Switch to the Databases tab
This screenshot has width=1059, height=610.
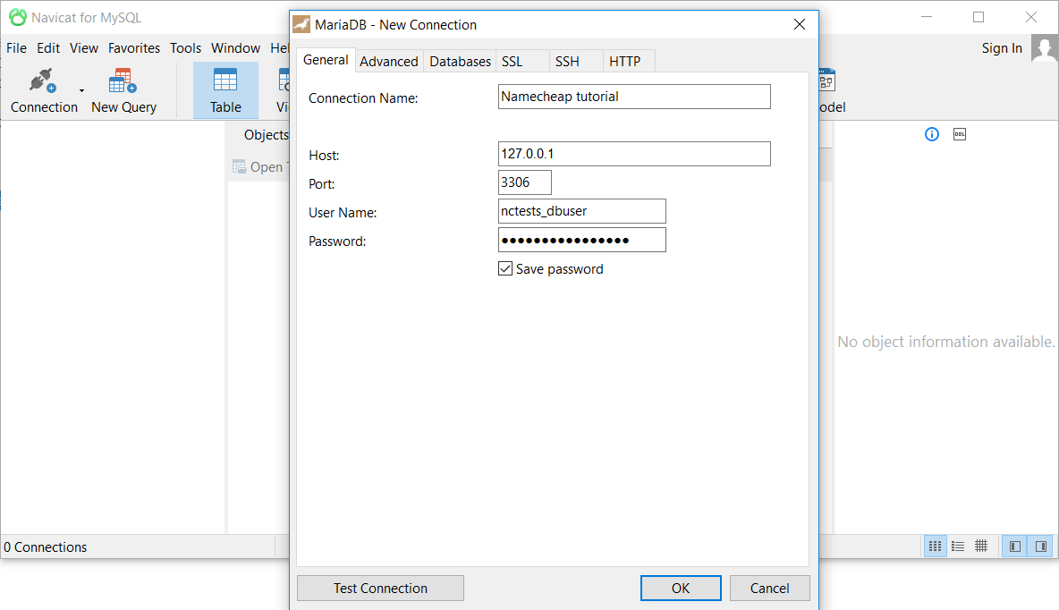pyautogui.click(x=460, y=62)
